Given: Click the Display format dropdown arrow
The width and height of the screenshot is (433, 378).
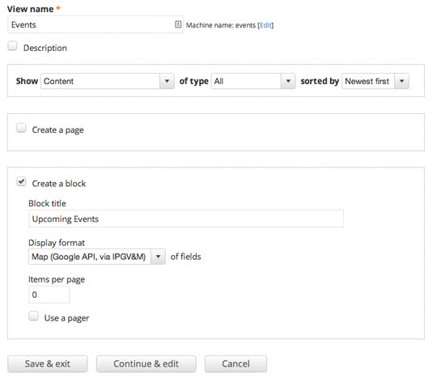Looking at the screenshot, I should tap(158, 257).
